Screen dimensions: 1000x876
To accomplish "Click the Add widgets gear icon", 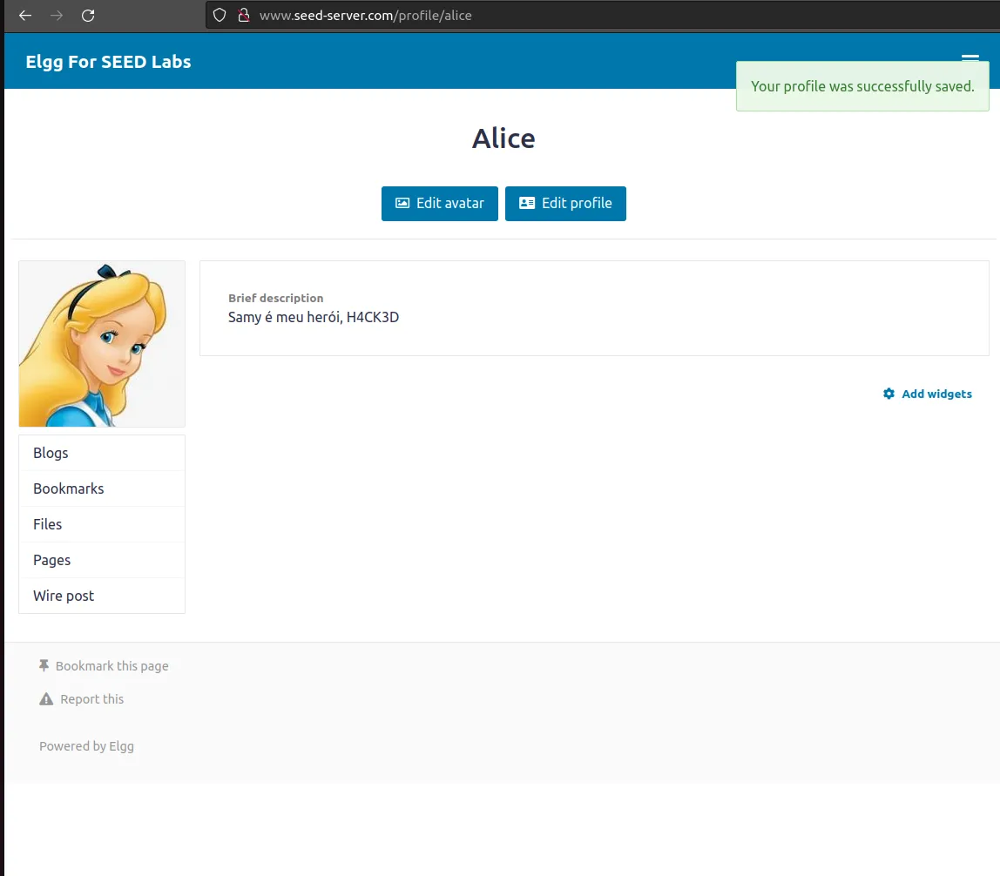I will tap(889, 394).
